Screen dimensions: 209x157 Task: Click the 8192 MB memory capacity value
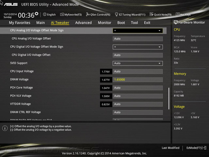[179, 96]
